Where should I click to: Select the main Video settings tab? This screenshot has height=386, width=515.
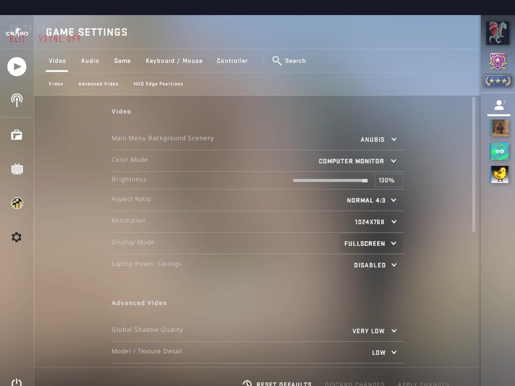pos(57,61)
